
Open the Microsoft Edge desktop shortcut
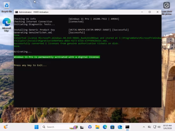click(x=7, y=25)
